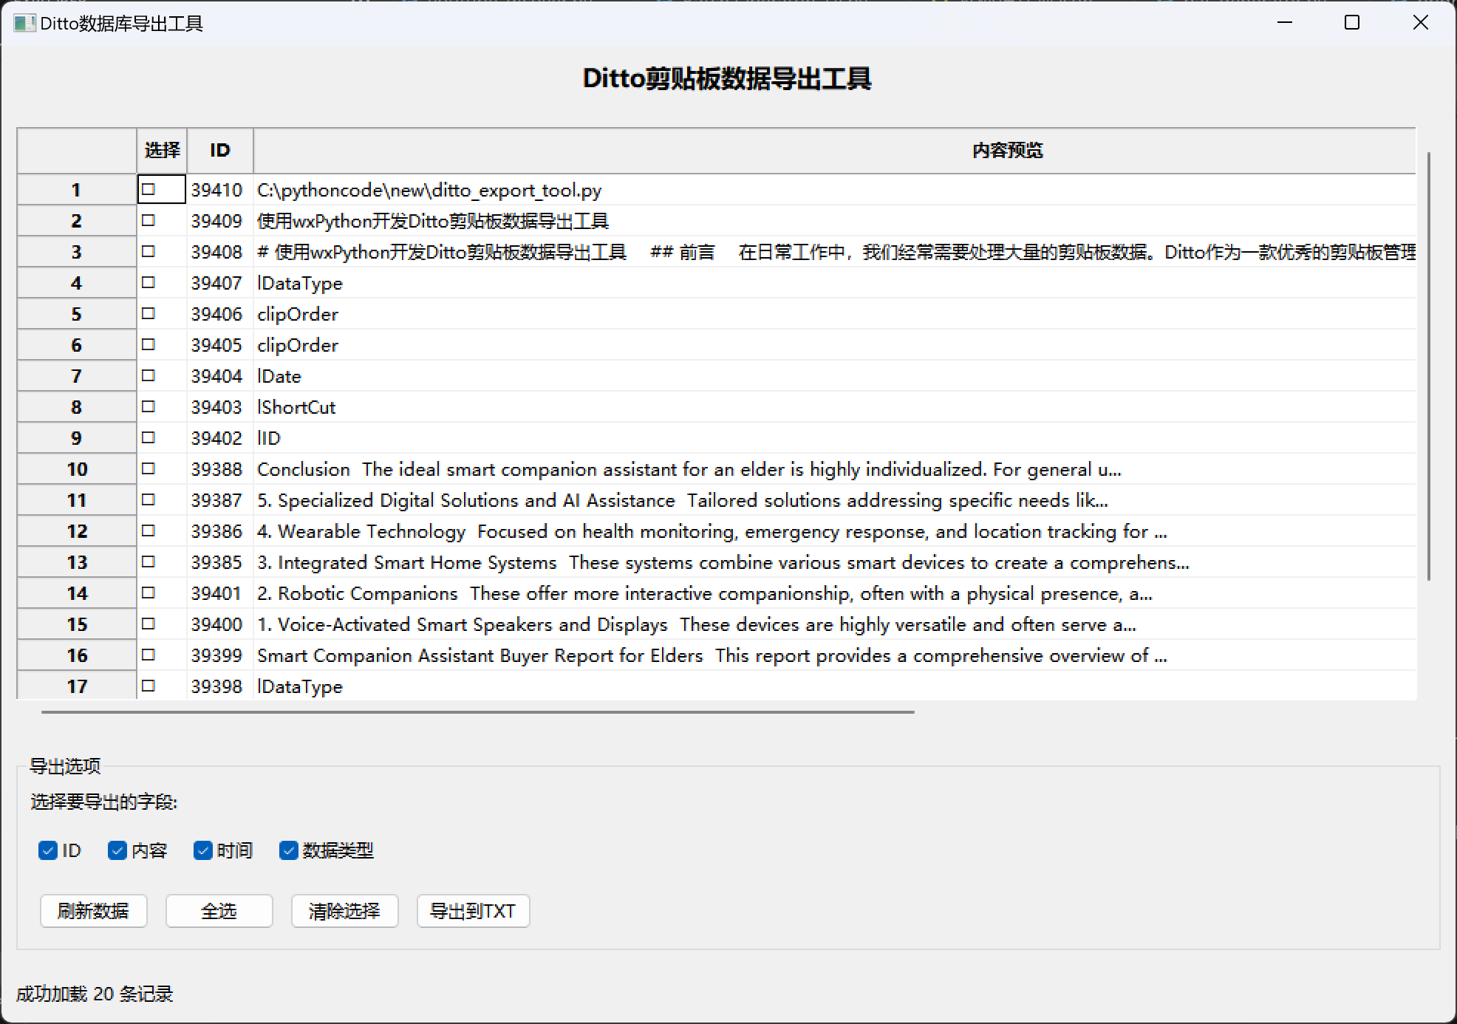Click the Voice-Activated Smart Speakers cell
Viewport: 1457px width, 1024px height.
(x=835, y=624)
